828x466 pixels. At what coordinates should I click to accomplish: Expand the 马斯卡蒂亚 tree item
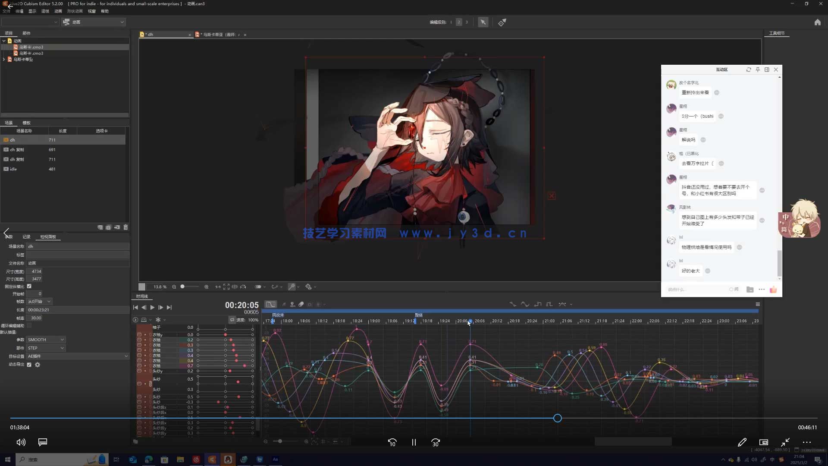pos(4,60)
